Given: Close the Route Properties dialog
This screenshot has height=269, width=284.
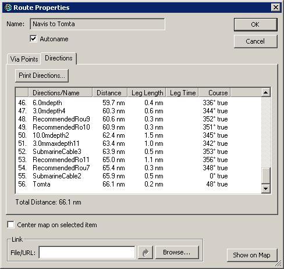Looking at the screenshot, I should 276,8.
